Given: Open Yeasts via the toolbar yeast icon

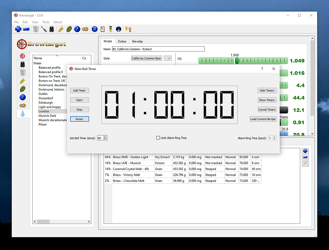Looking at the screenshot, I should pos(85,29).
